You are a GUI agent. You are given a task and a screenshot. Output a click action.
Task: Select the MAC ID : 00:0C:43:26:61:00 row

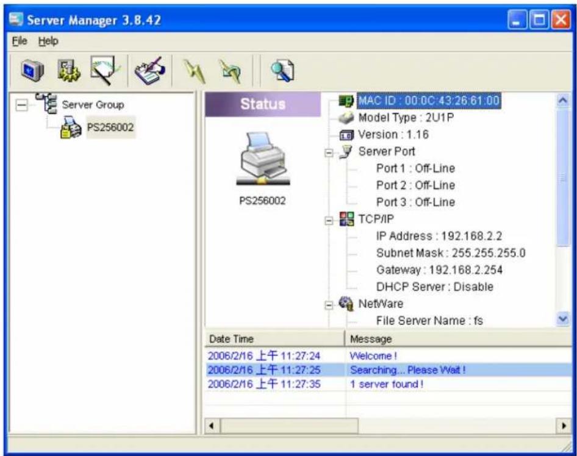pyautogui.click(x=429, y=101)
